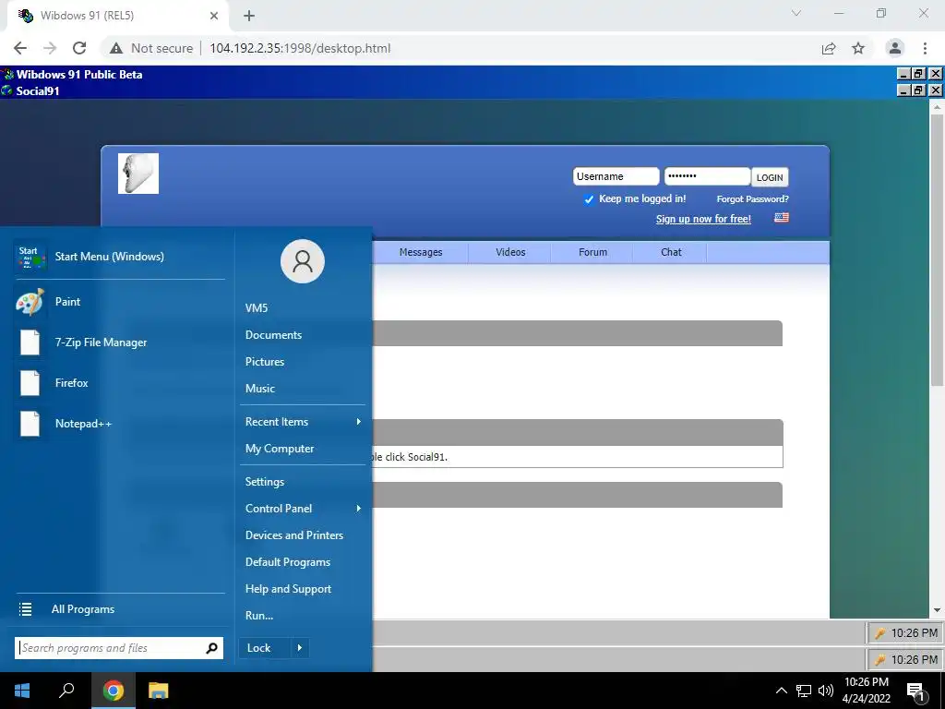Open Devices and Printers
Viewport: 945px width, 709px height.
[294, 535]
